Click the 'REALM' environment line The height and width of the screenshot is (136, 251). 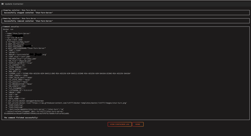(26, 55)
